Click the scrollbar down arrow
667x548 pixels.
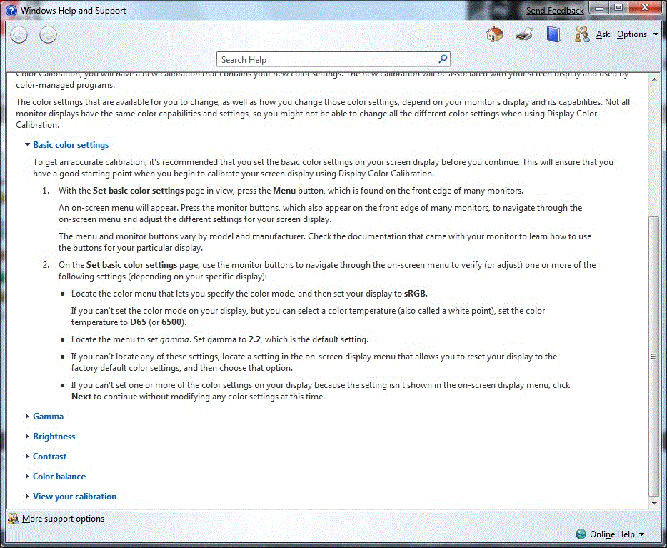point(655,503)
